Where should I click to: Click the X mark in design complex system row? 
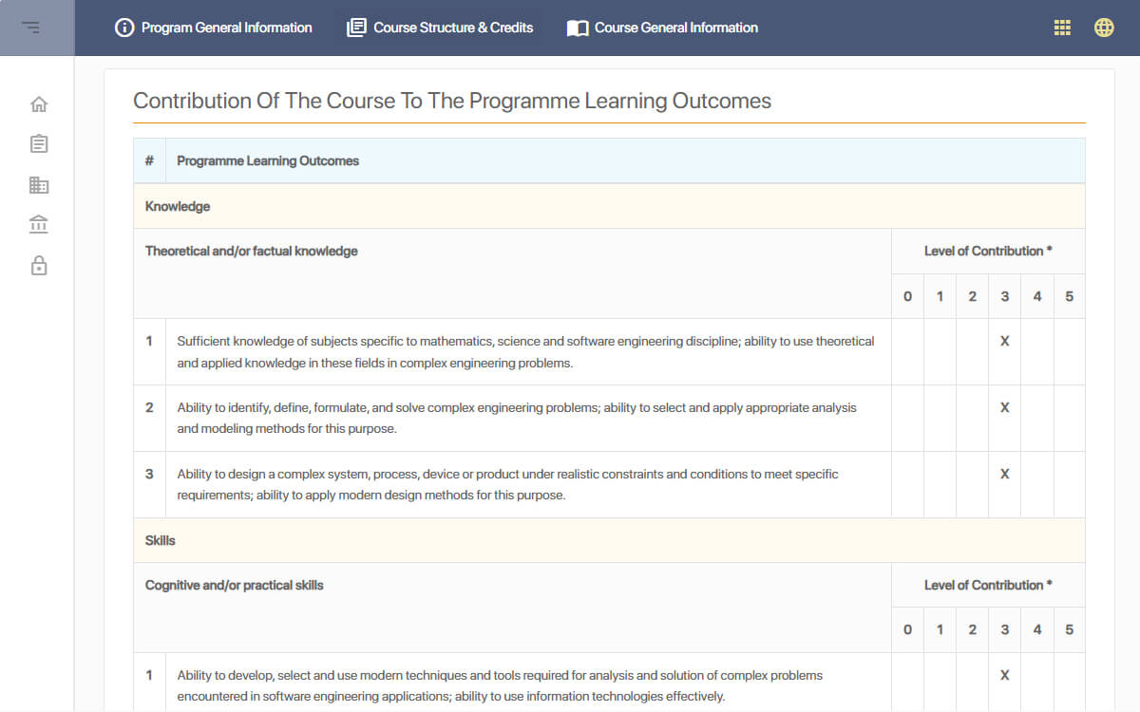point(1005,474)
